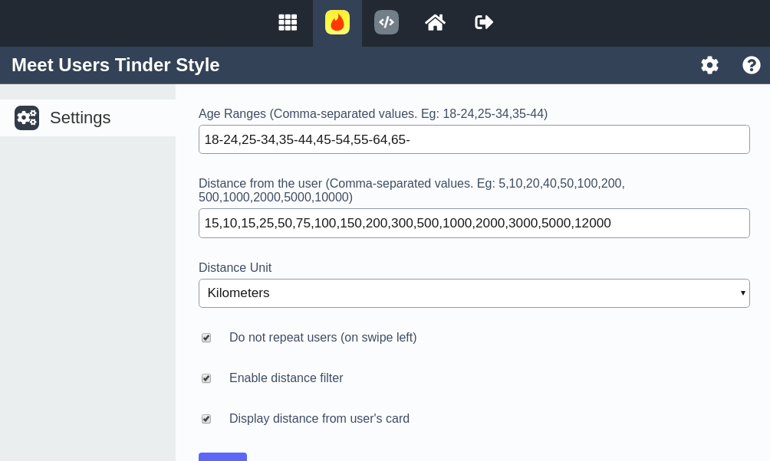Go to home via house icon
The height and width of the screenshot is (461, 770).
[x=436, y=22]
